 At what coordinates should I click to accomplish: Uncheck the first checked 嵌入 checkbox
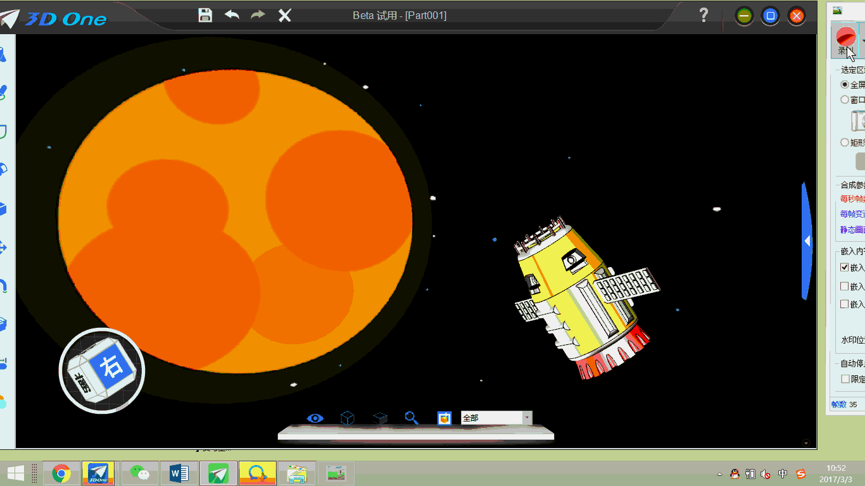click(845, 268)
